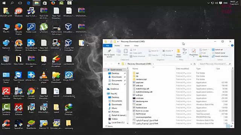Select the Kingo ROOT desktop icon
Viewport: 241px width, 135px height.
click(69, 76)
